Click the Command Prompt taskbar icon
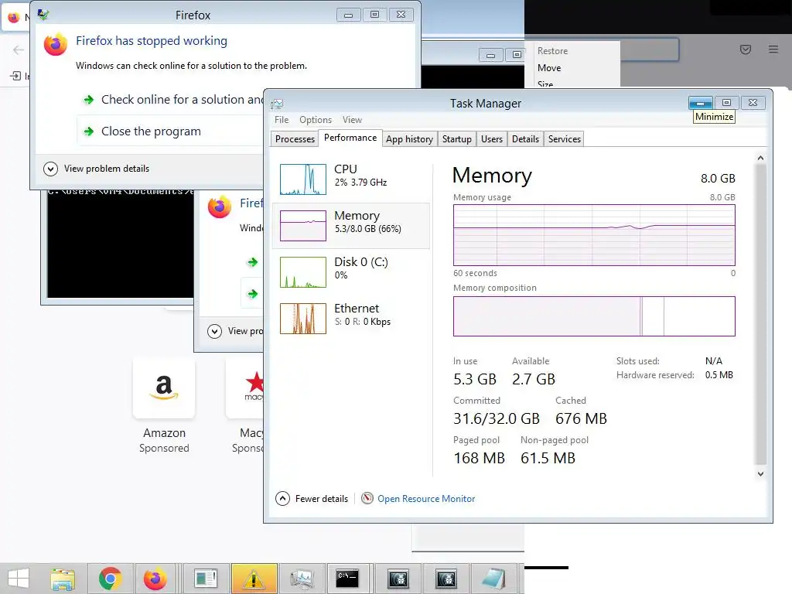 click(347, 579)
